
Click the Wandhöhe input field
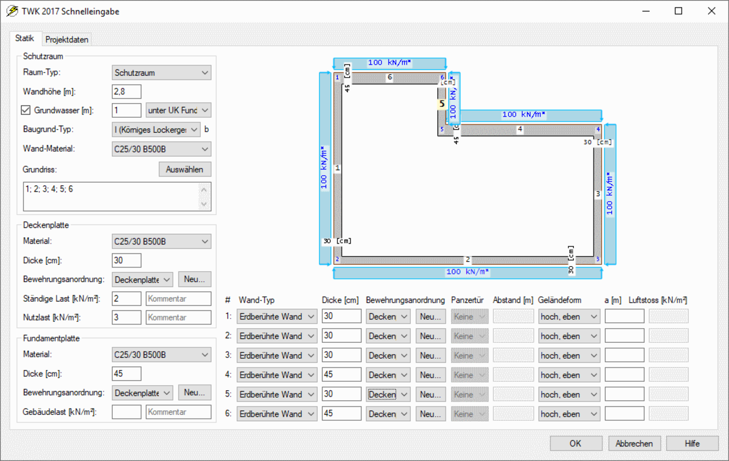(127, 92)
